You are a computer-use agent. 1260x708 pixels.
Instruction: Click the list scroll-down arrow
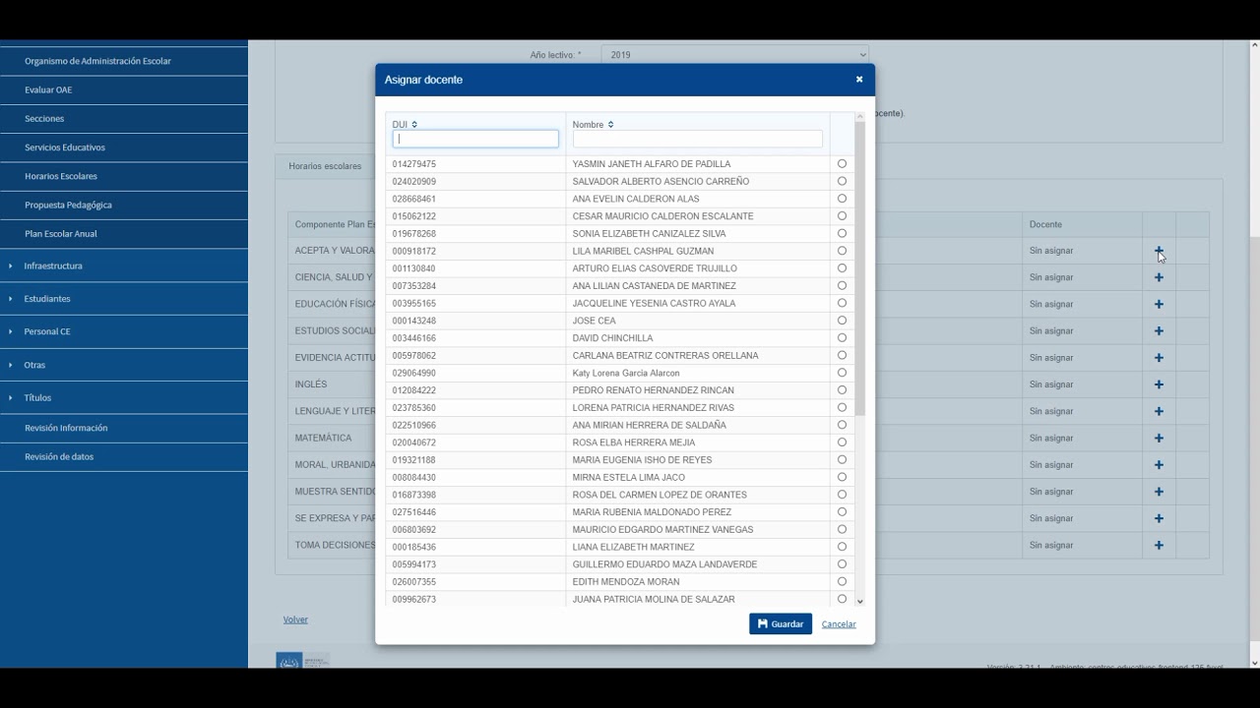859,601
